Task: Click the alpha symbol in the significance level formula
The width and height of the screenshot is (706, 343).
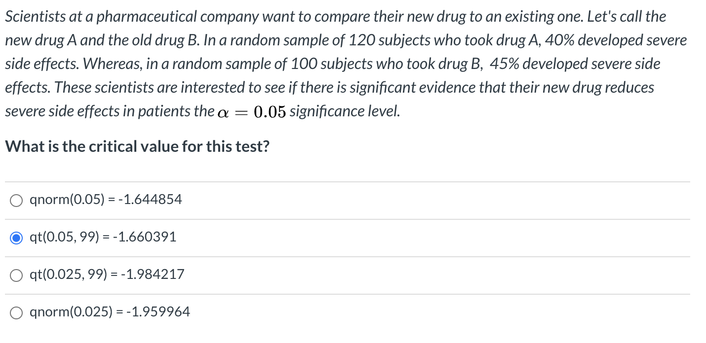Action: coord(223,112)
